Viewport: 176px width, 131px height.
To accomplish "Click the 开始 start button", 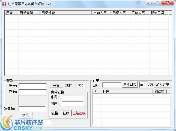I will click(x=56, y=86).
